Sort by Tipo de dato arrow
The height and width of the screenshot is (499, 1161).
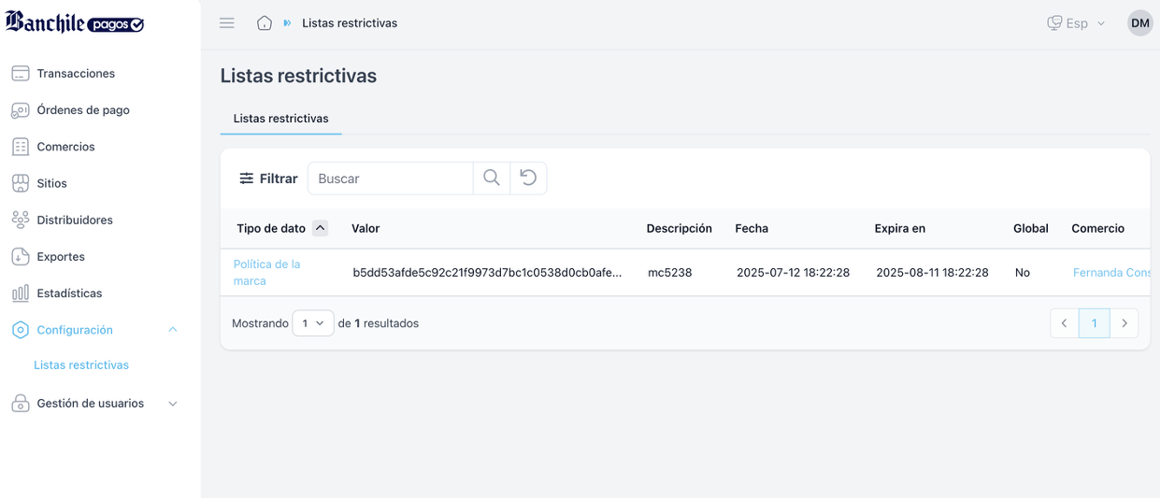point(321,228)
